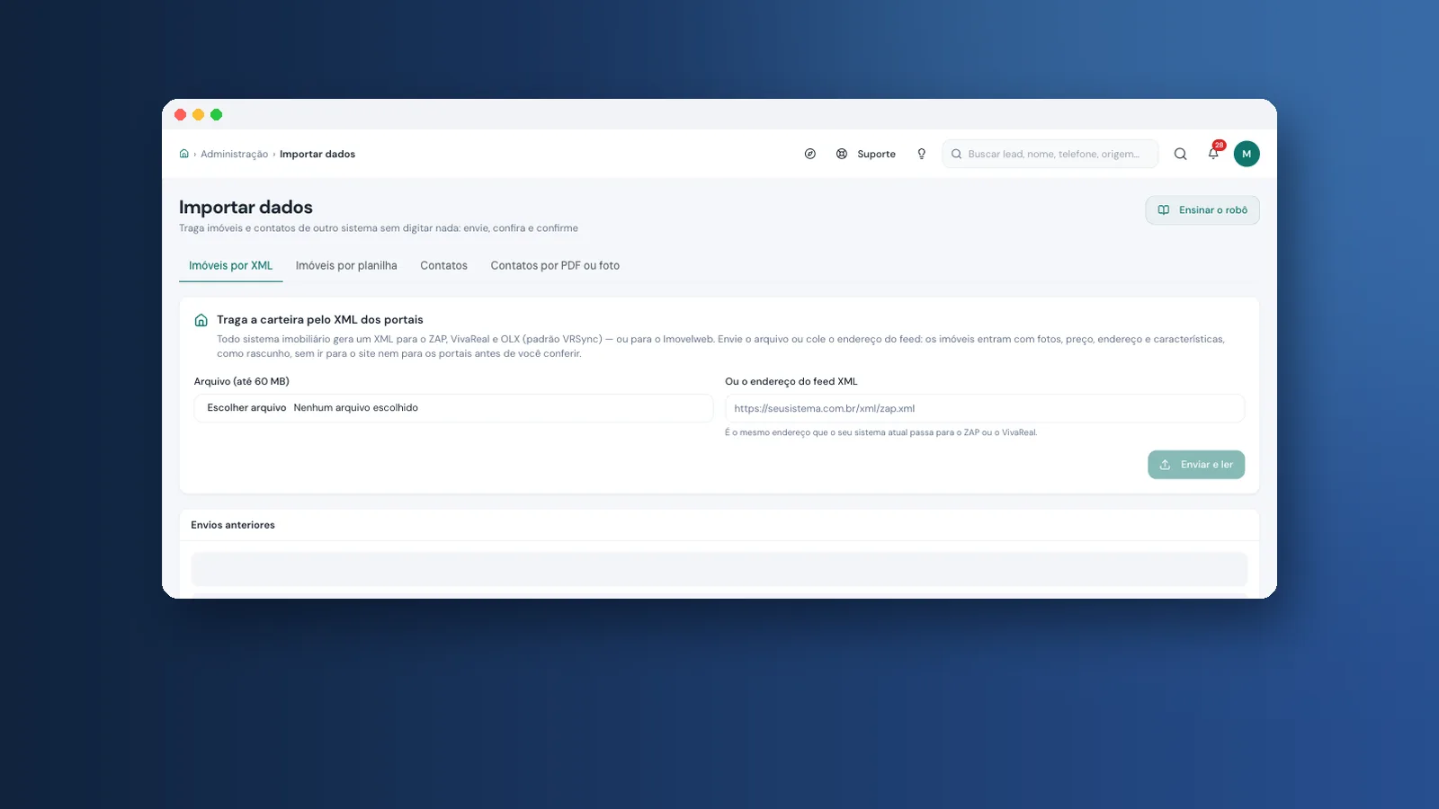Open the Suporte link
Image resolution: width=1439 pixels, height=809 pixels.
pyautogui.click(x=876, y=155)
